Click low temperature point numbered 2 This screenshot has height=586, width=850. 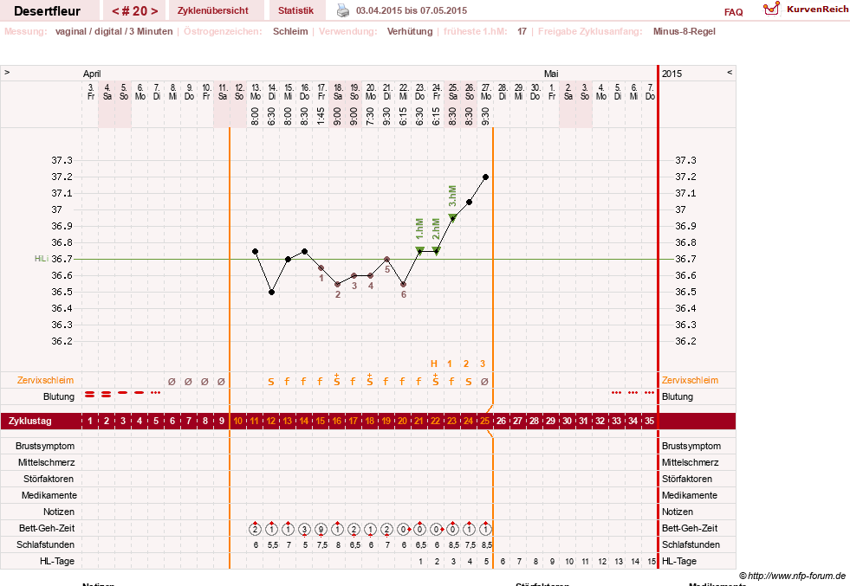point(338,284)
